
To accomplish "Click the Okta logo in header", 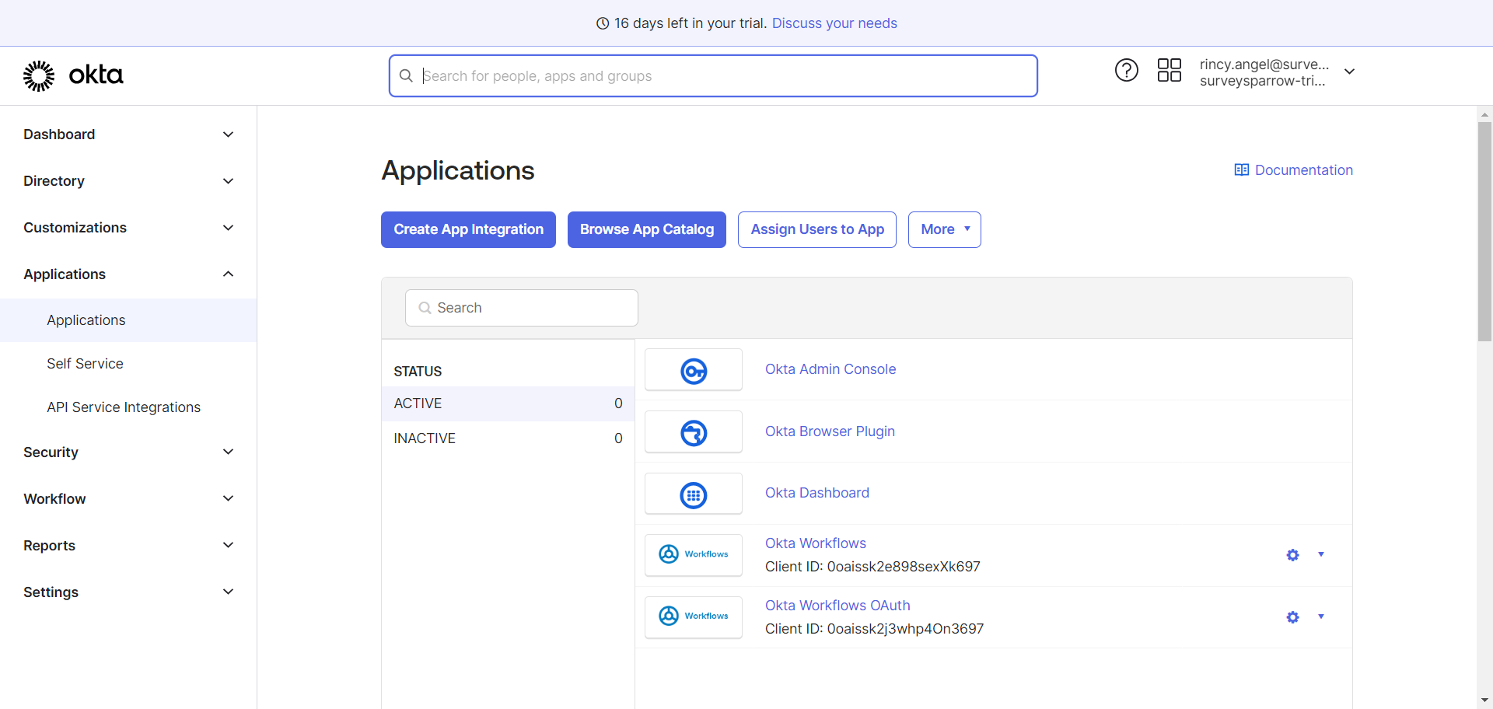I will click(73, 75).
